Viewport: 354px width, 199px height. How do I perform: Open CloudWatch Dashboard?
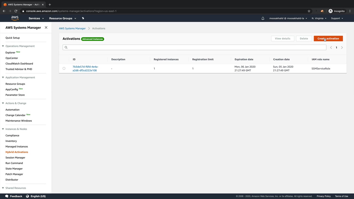(19, 64)
